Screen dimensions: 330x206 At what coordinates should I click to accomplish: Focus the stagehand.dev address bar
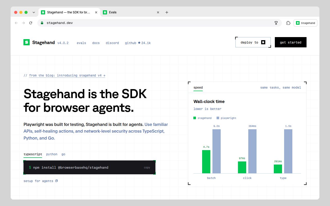tap(159, 23)
